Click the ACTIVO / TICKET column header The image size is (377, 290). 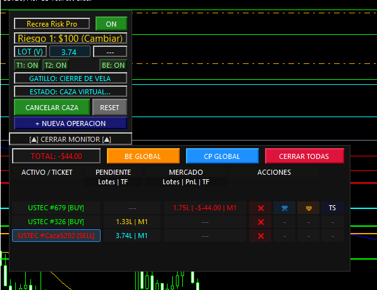pos(47,172)
